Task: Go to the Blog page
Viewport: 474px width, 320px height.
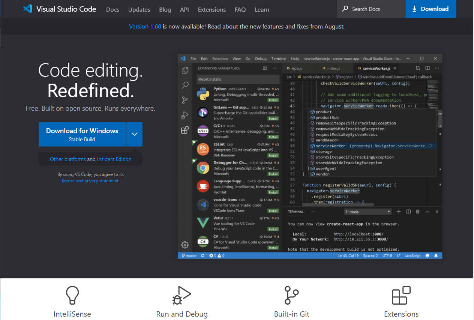Action: 165,9
